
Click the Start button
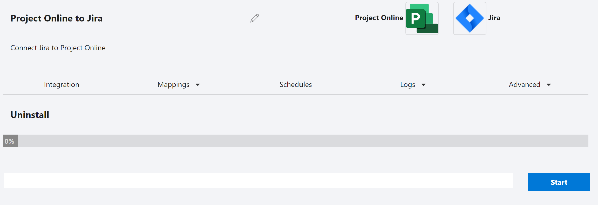(x=559, y=182)
